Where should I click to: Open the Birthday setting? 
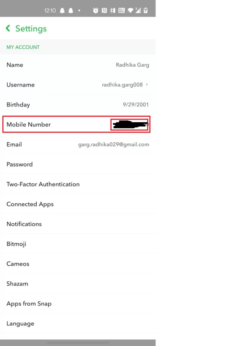(78, 104)
